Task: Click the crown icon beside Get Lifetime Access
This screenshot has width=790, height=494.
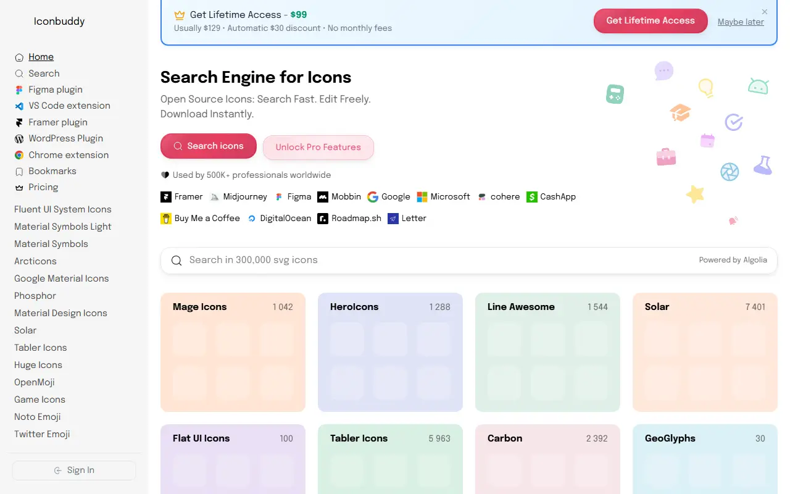Action: tap(180, 15)
